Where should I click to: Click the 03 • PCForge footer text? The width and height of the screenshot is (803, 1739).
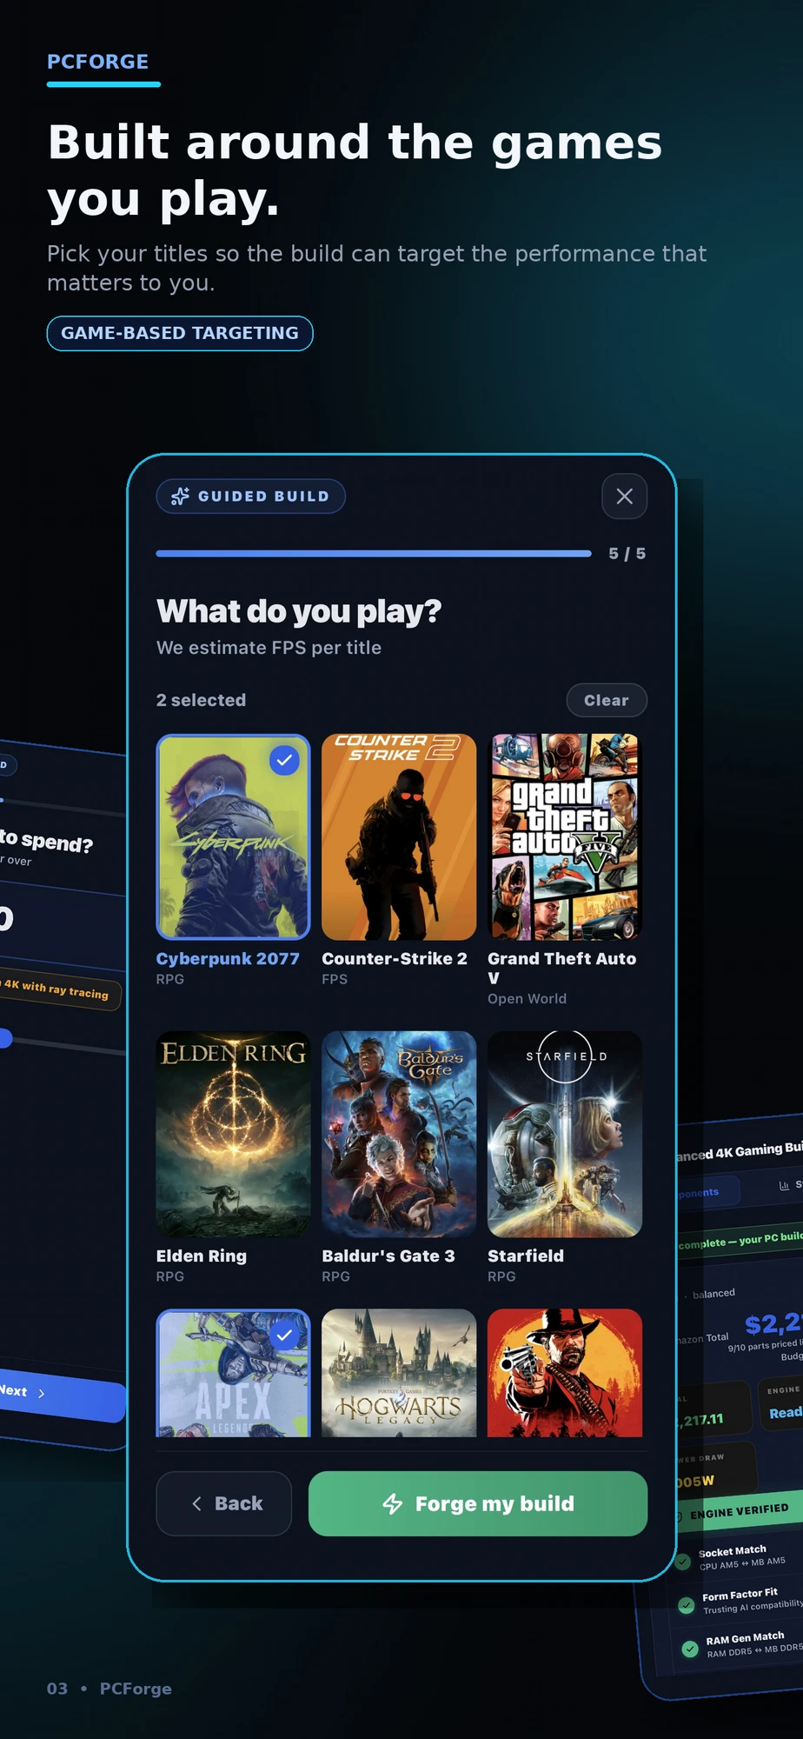(109, 1689)
